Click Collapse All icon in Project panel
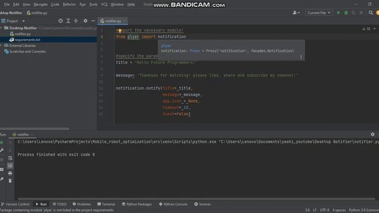Viewport: 379px width, 213px height. [76, 21]
